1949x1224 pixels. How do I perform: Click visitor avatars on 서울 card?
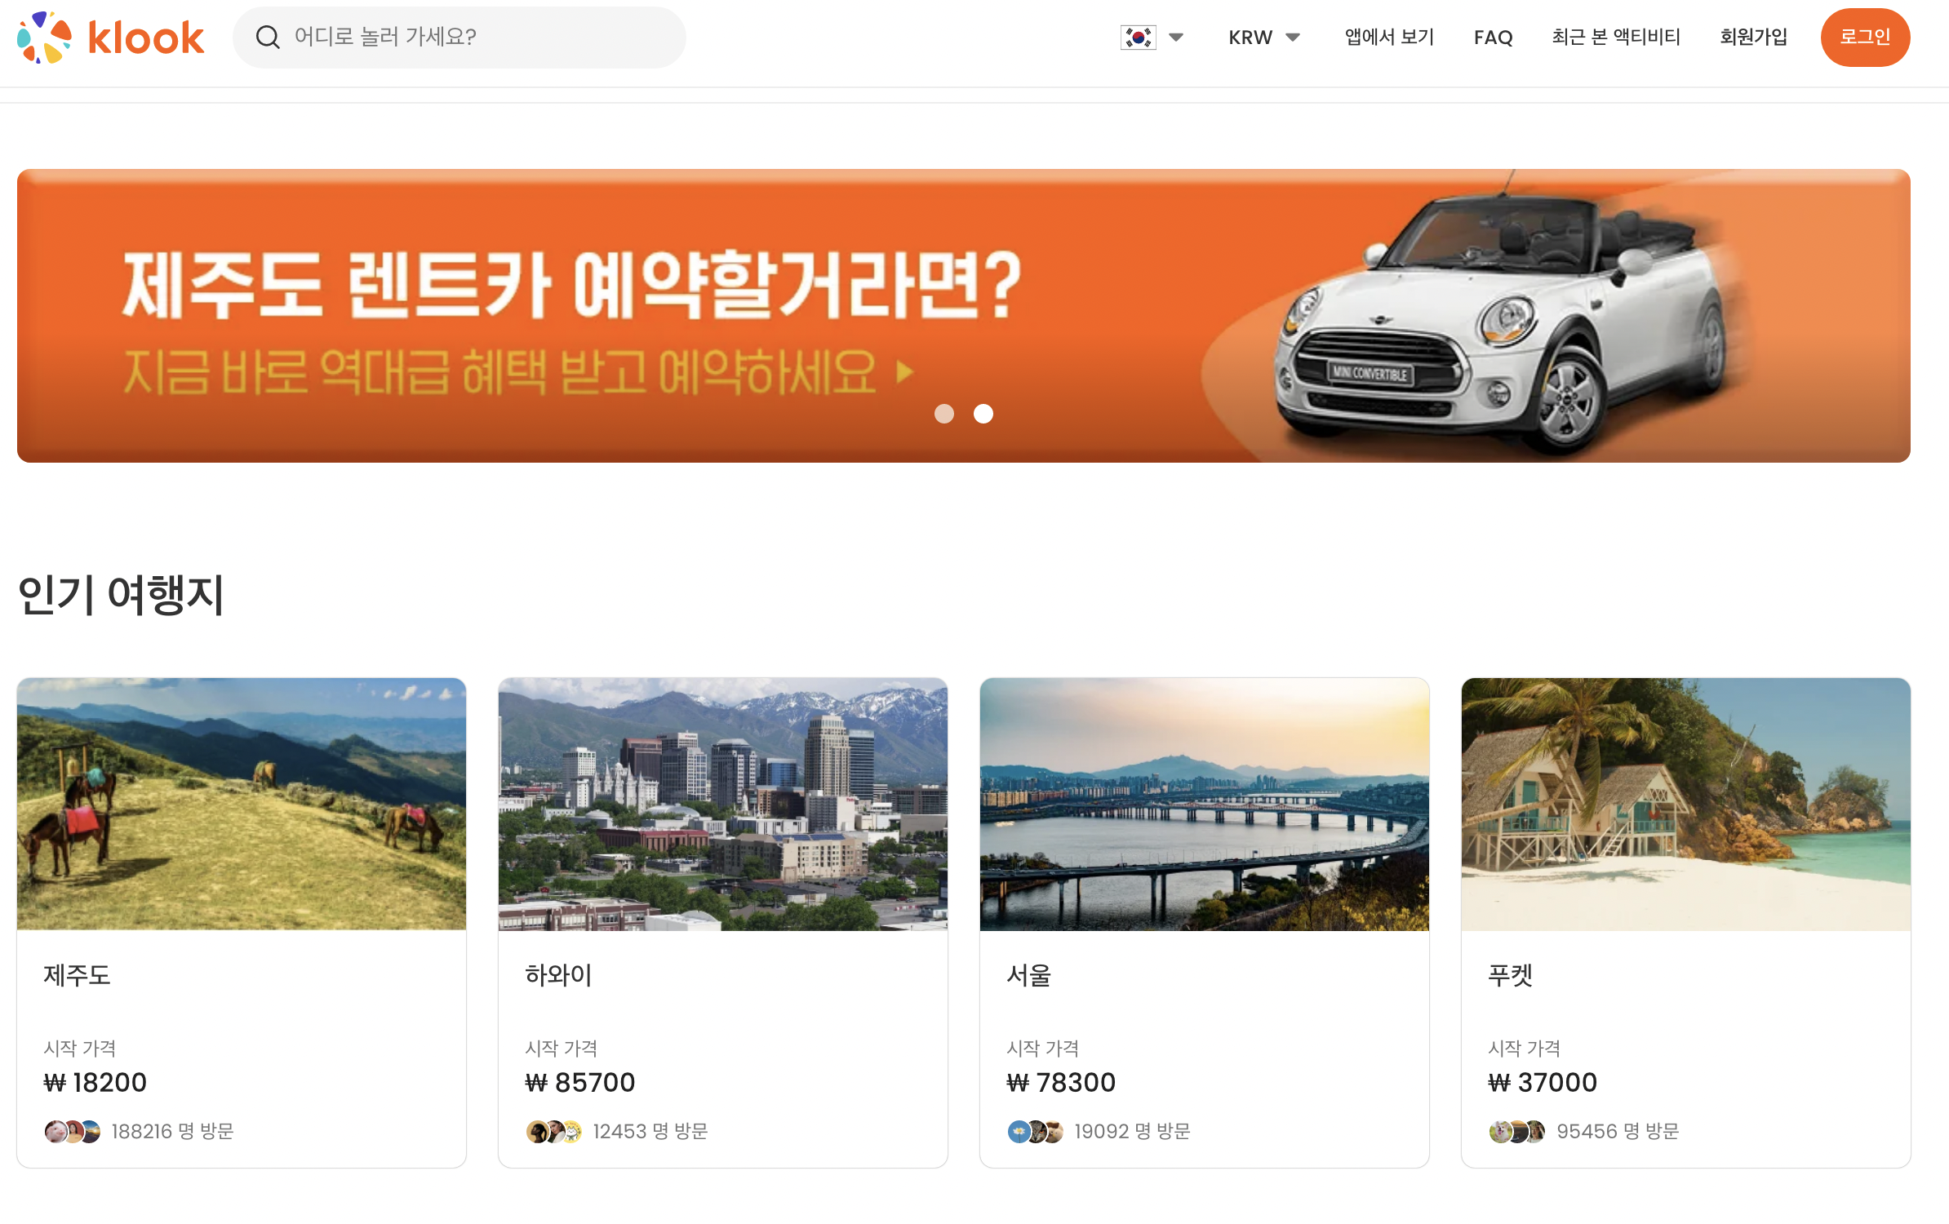point(1036,1132)
